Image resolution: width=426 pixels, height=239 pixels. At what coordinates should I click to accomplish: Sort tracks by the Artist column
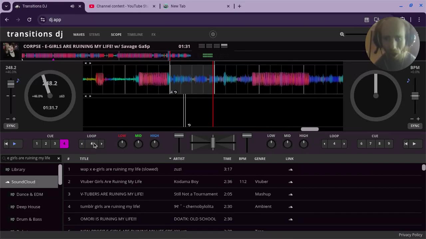[179, 159]
